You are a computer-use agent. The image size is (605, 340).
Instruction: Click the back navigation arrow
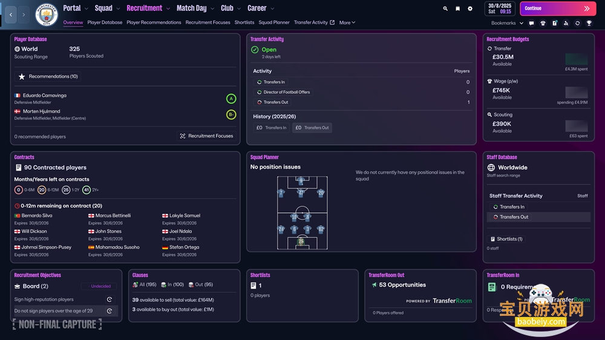(11, 15)
